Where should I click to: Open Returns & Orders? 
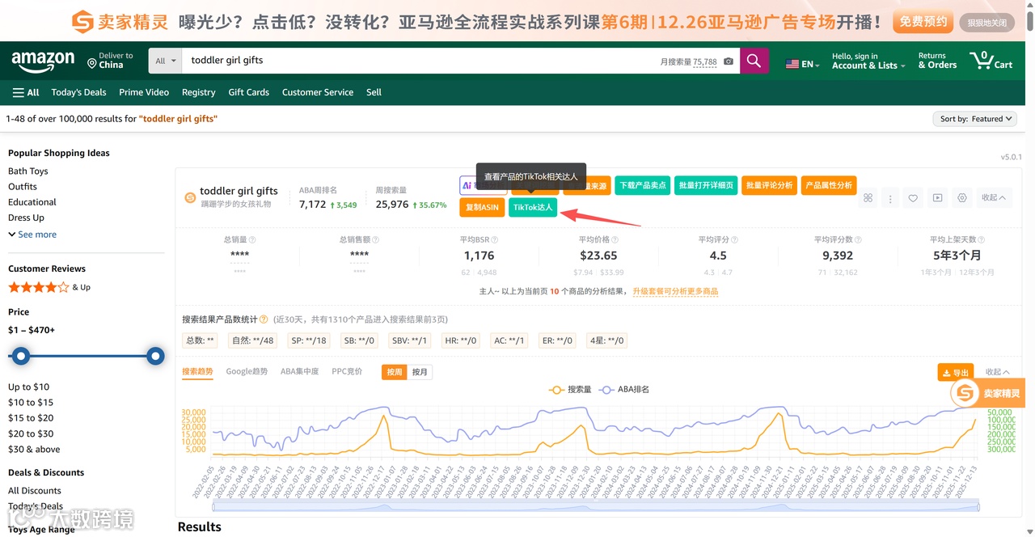937,61
